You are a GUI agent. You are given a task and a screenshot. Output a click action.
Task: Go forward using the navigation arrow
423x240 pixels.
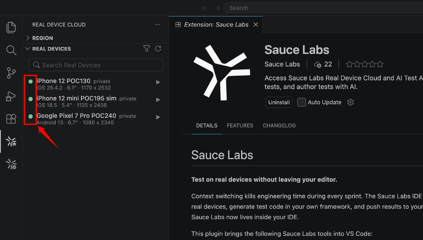pos(217,8)
